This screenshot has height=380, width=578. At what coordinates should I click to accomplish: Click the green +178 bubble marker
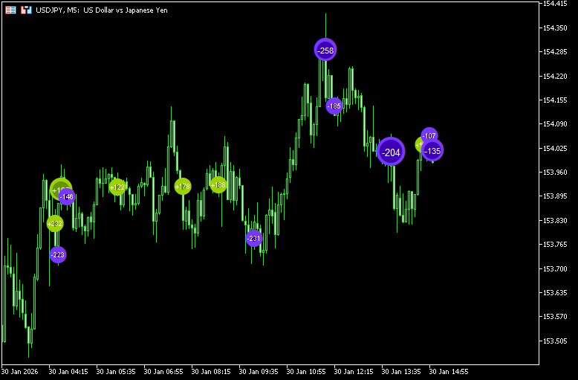(183, 186)
